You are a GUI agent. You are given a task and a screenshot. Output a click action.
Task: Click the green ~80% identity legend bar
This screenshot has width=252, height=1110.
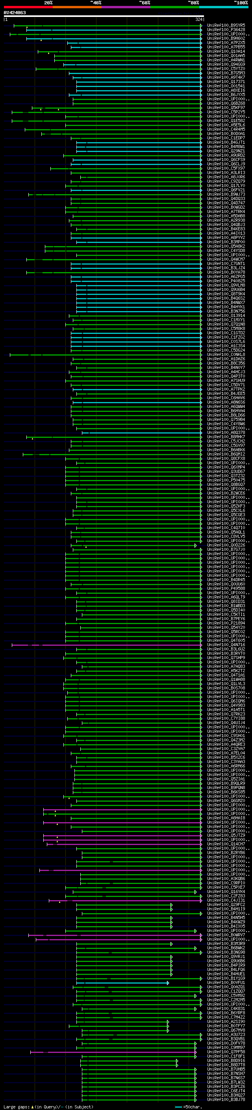175,7
